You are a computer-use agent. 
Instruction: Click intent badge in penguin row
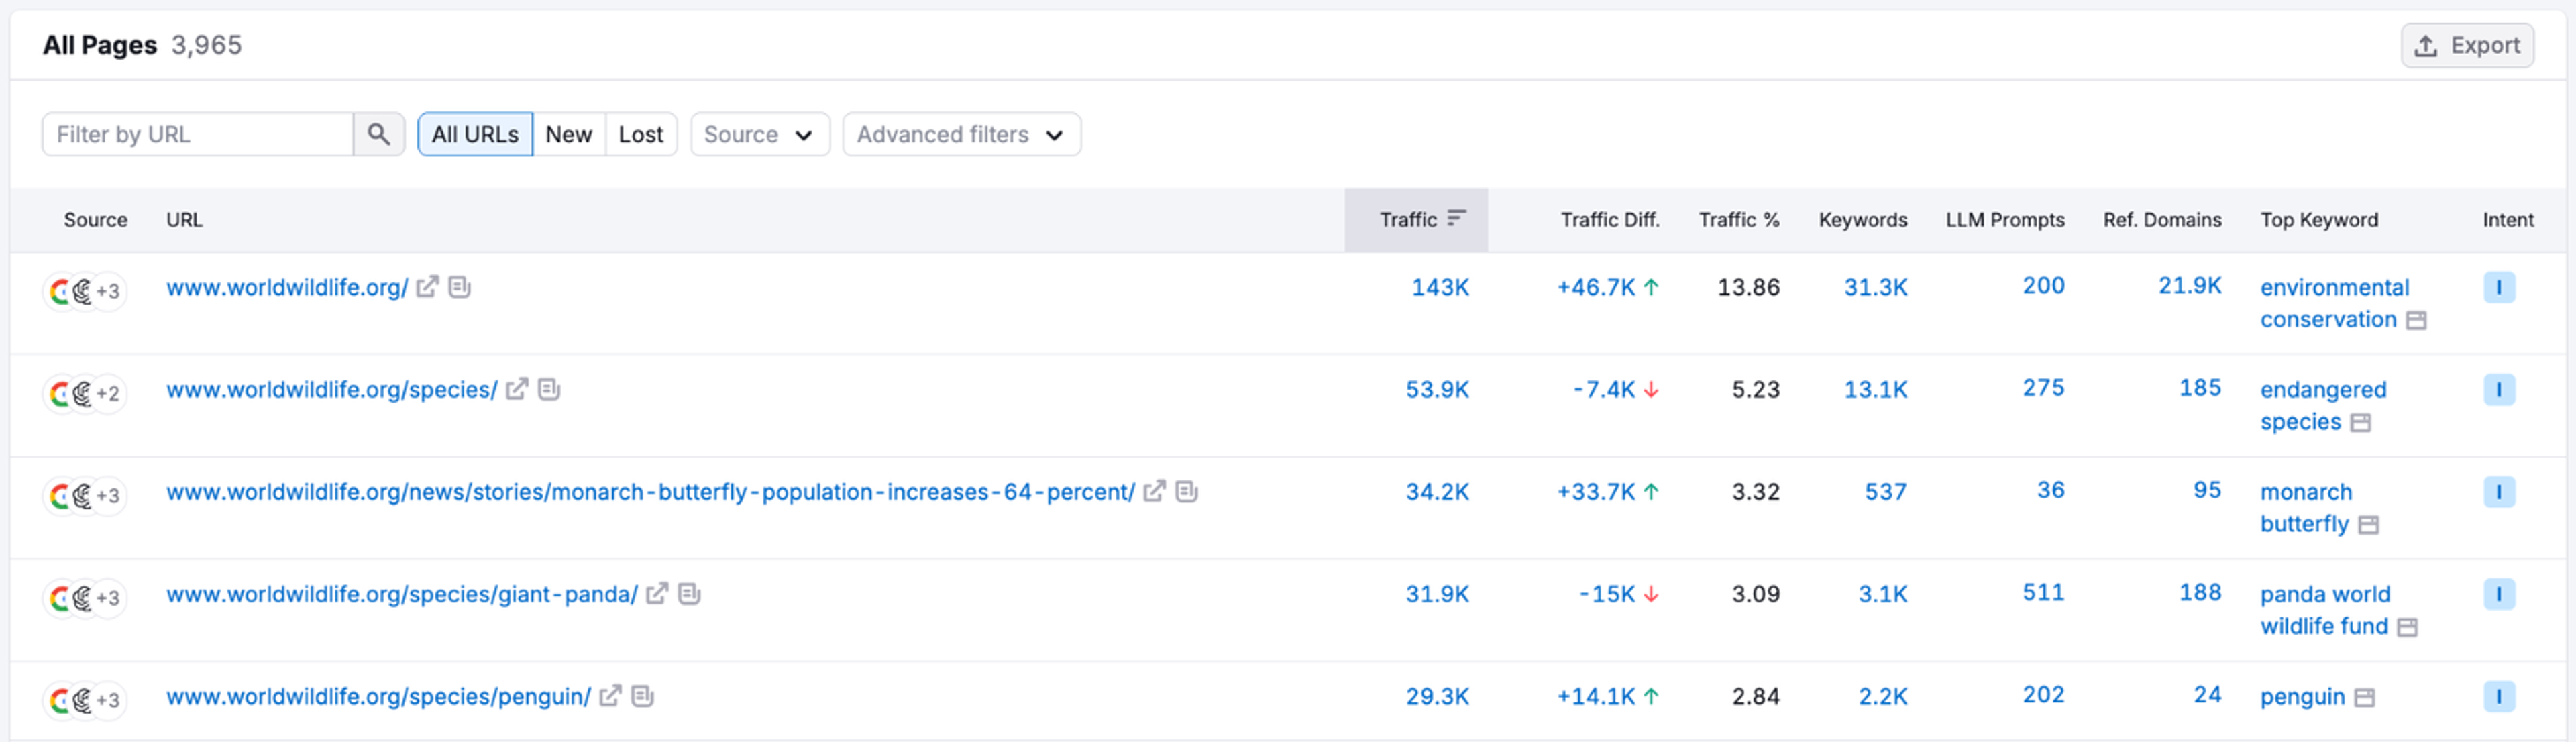click(x=2498, y=696)
